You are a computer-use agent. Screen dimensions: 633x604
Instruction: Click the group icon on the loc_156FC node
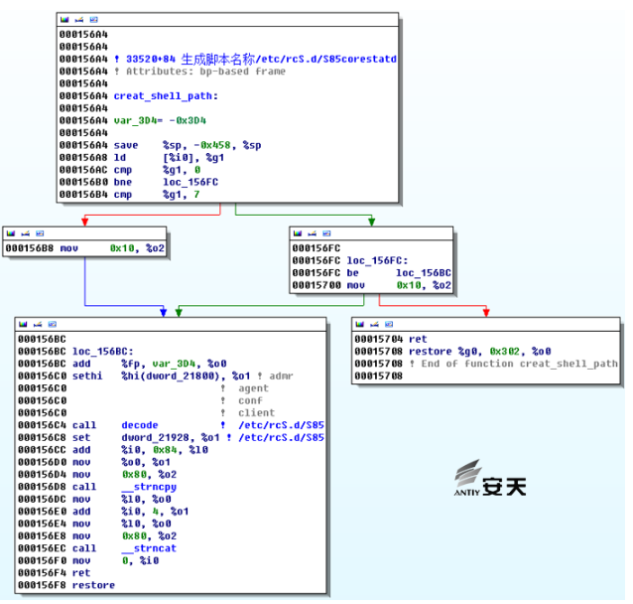point(326,233)
